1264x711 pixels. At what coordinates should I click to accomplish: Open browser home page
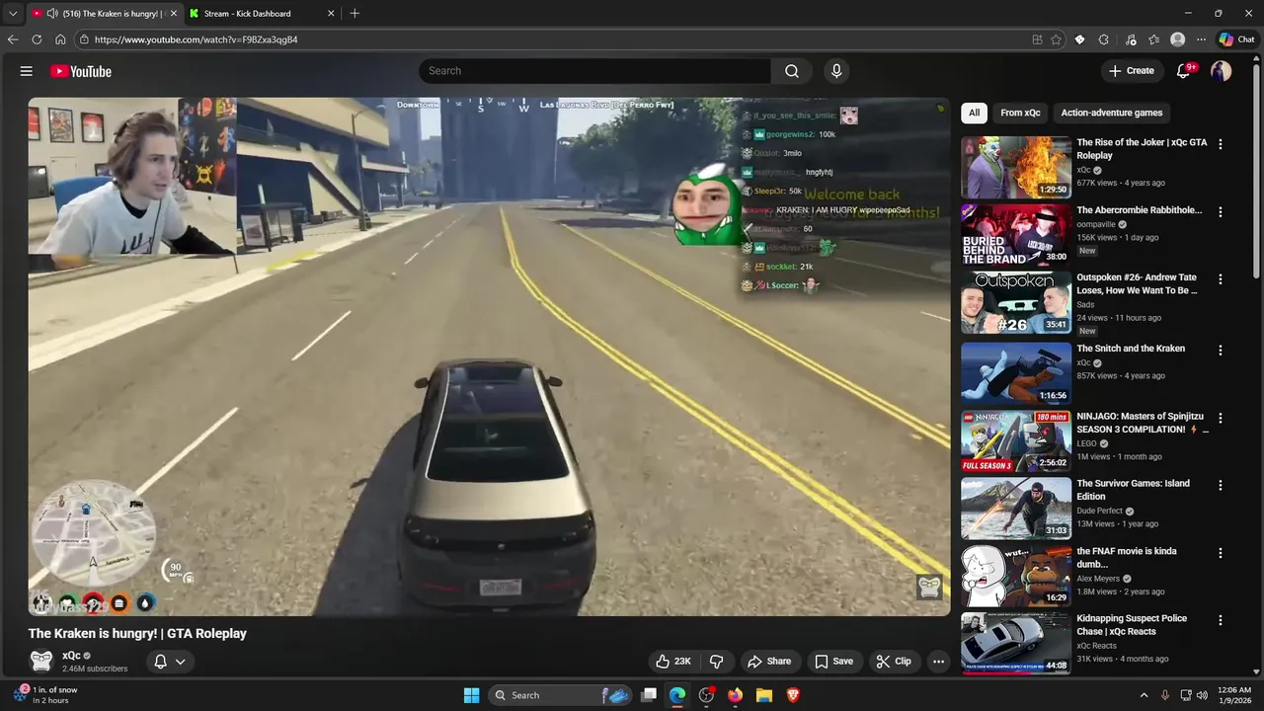pos(60,39)
